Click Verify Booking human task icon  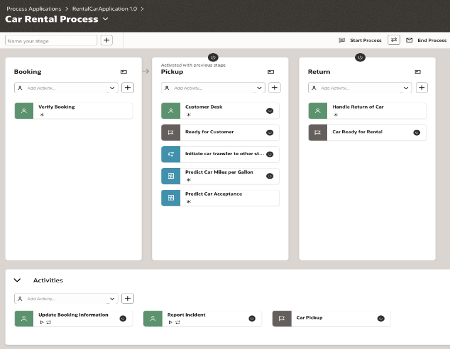24,111
